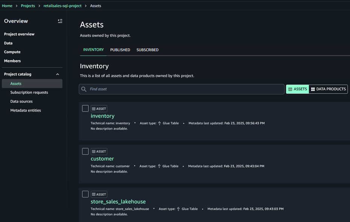Open the Subscribed tab

[x=147, y=50]
